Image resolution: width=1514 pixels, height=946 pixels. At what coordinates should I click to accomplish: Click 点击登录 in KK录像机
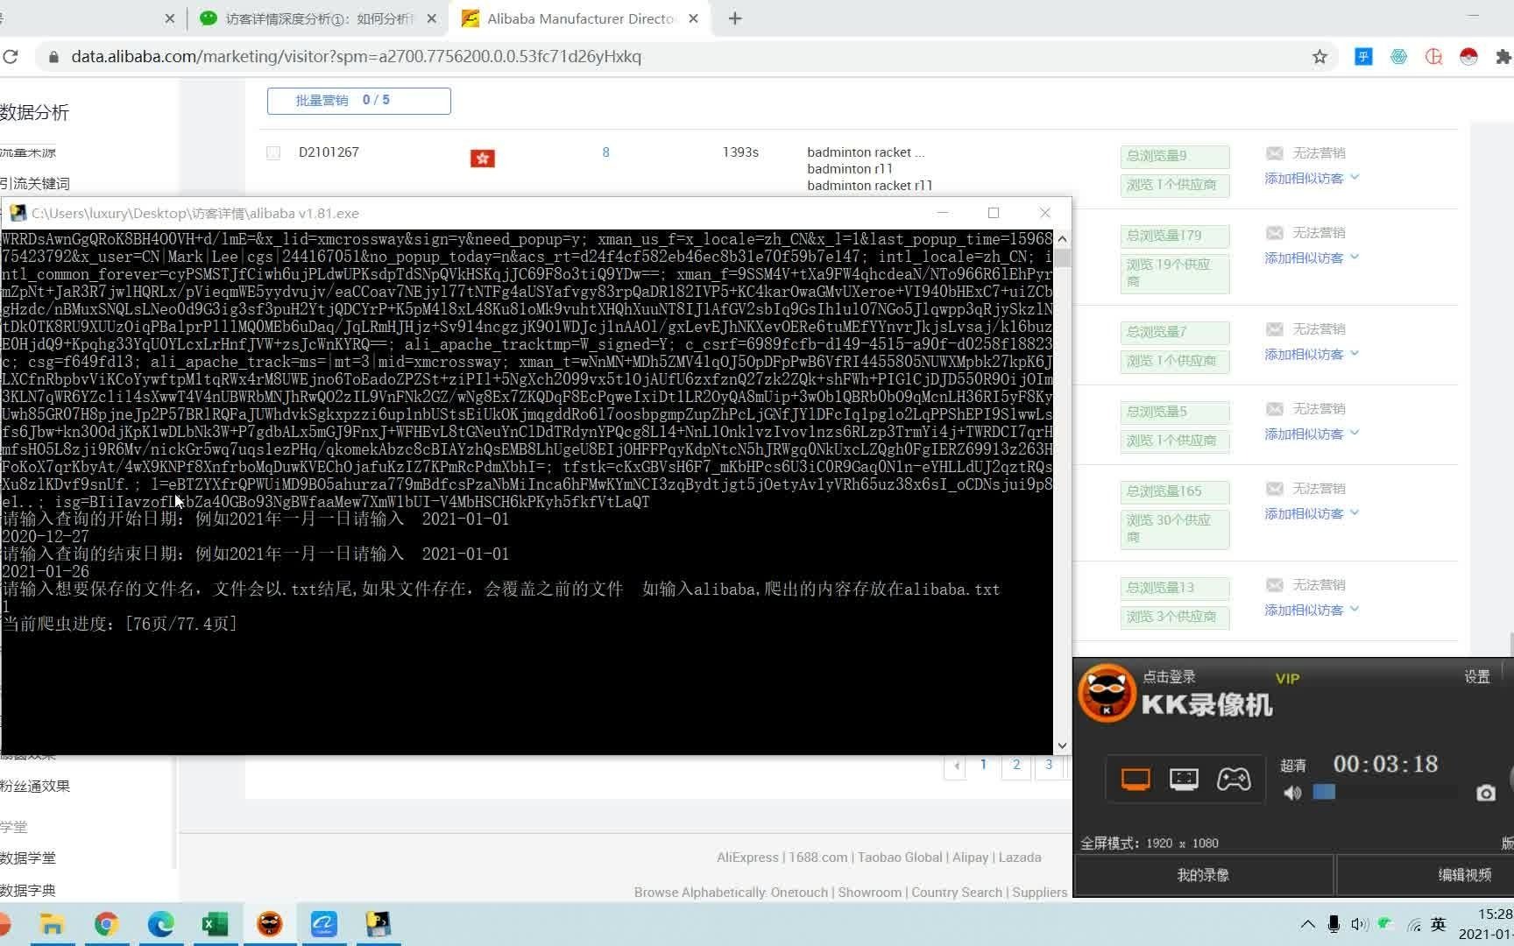tap(1169, 677)
